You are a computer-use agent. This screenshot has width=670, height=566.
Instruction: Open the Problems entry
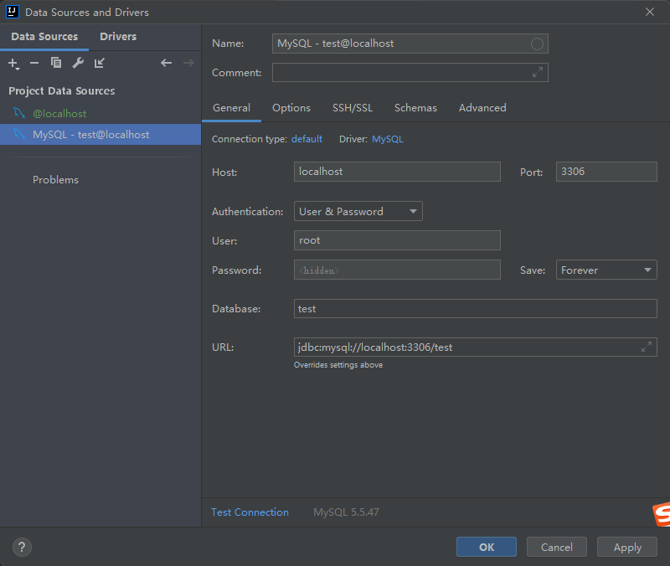pyautogui.click(x=55, y=180)
